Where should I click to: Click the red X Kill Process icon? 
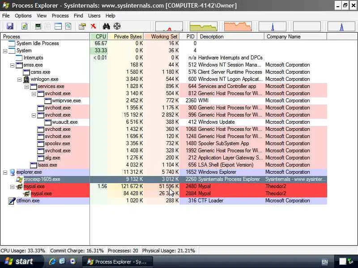pos(93,26)
